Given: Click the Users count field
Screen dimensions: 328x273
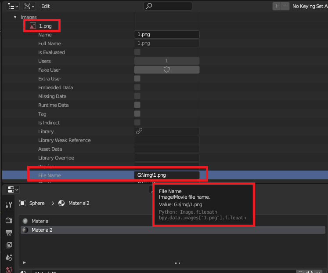Looking at the screenshot, I should 167,61.
